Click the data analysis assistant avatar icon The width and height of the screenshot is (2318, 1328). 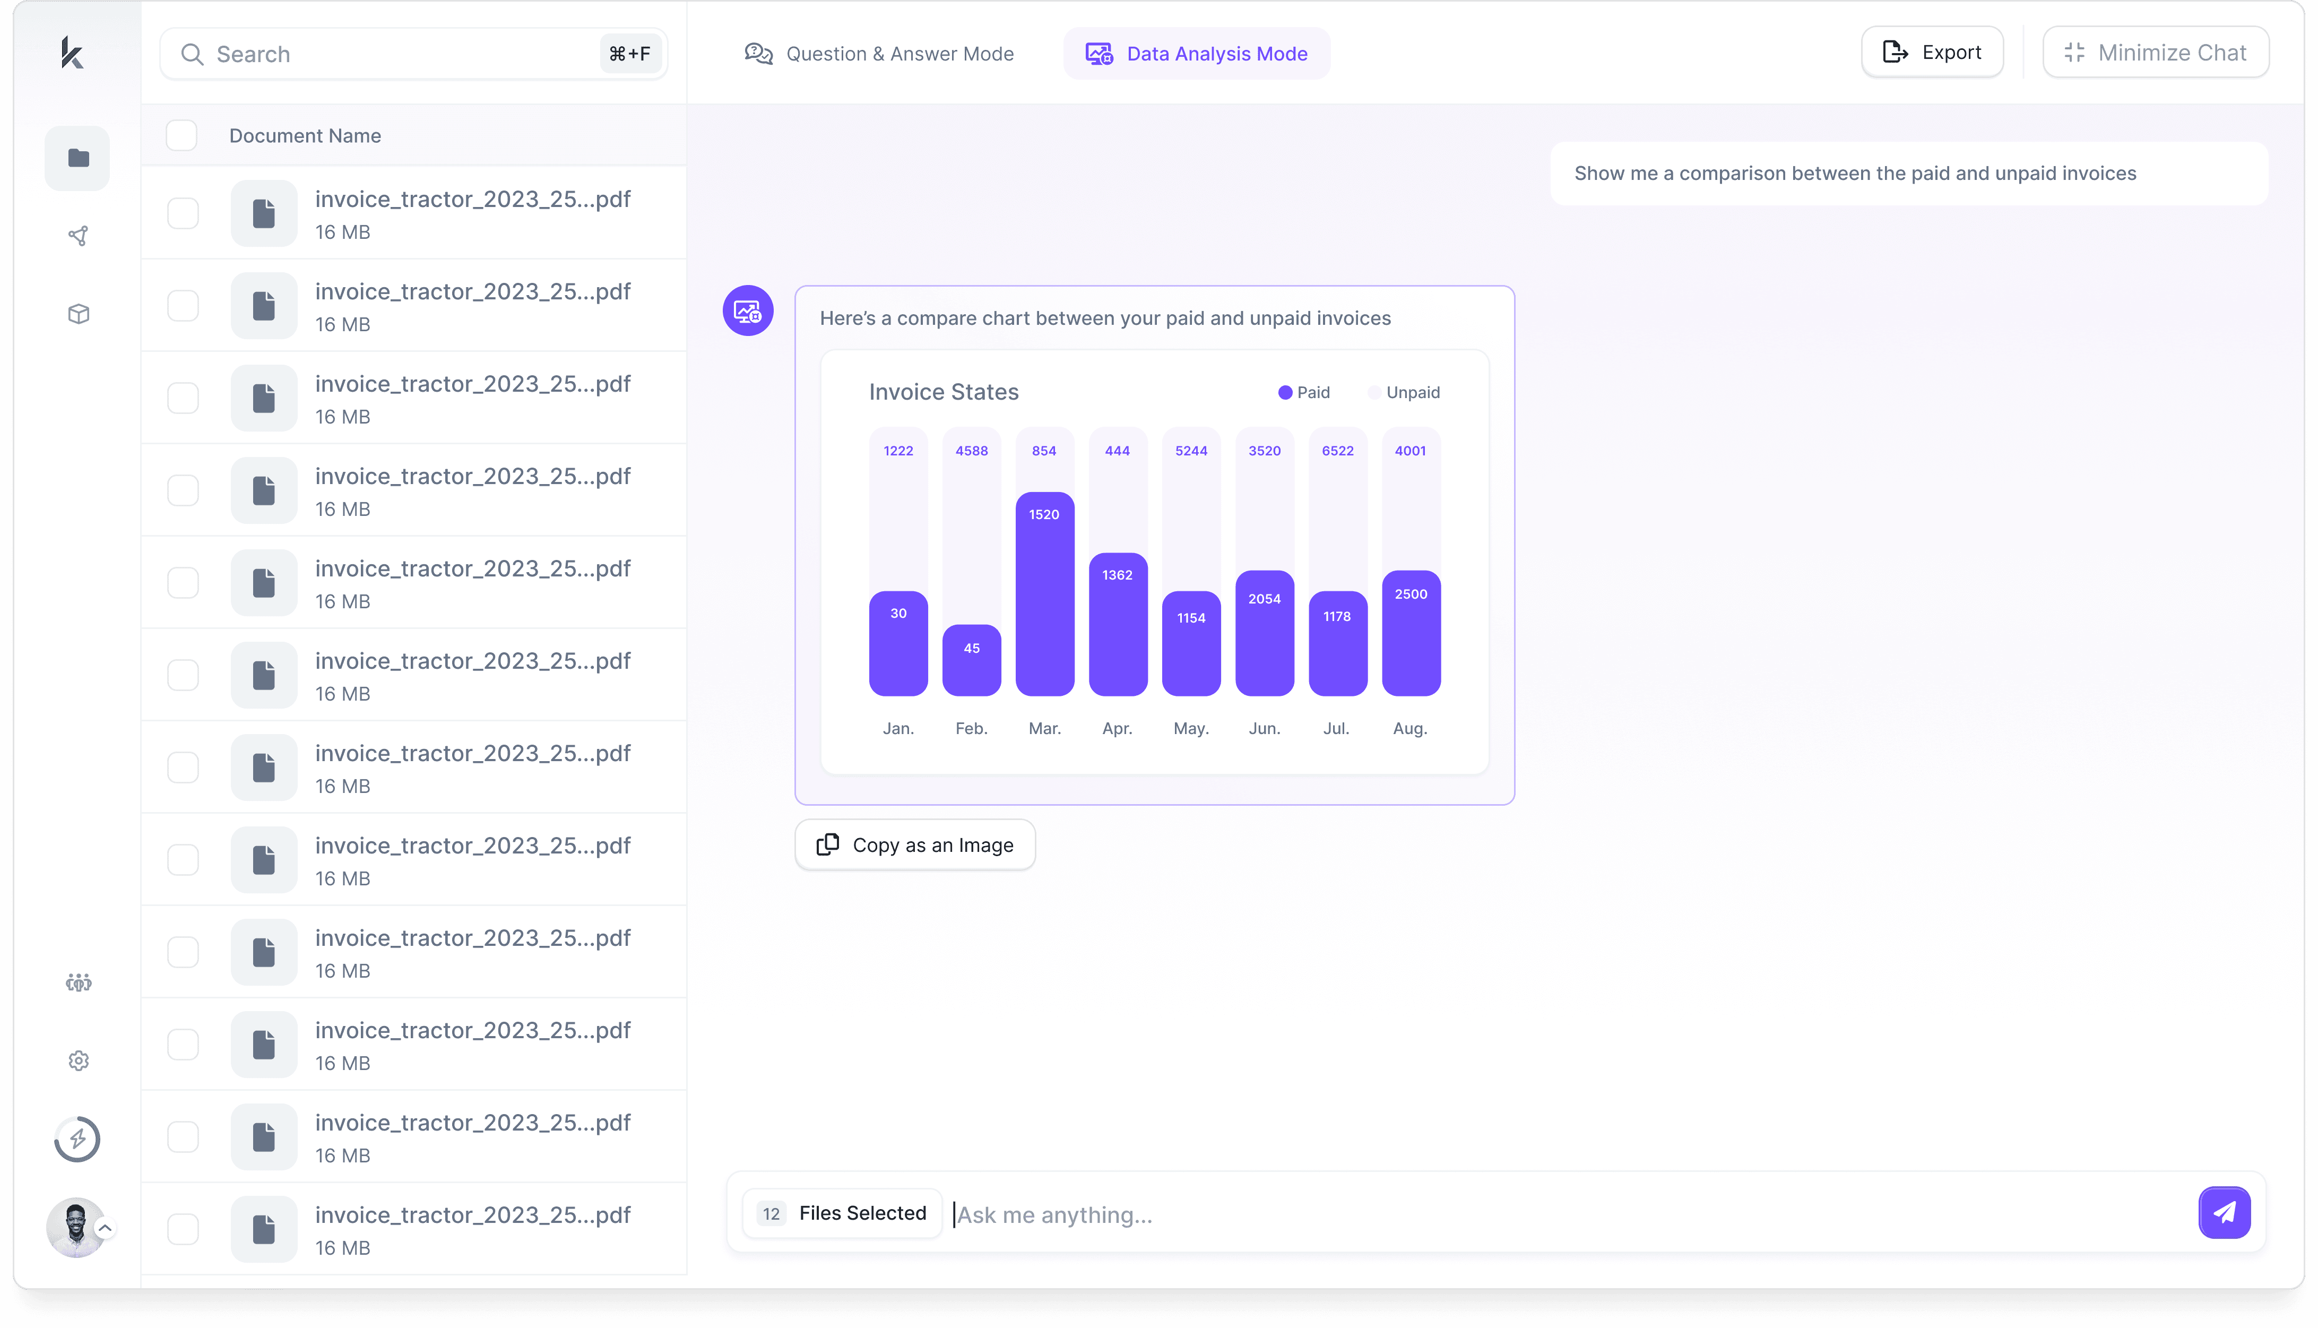tap(748, 311)
